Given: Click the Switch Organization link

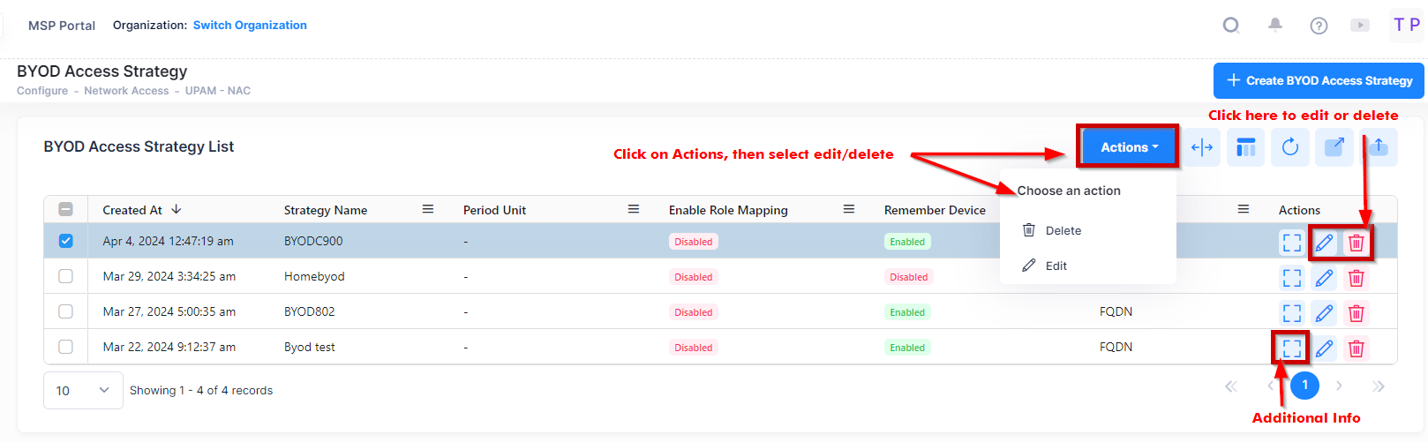Looking at the screenshot, I should [250, 25].
